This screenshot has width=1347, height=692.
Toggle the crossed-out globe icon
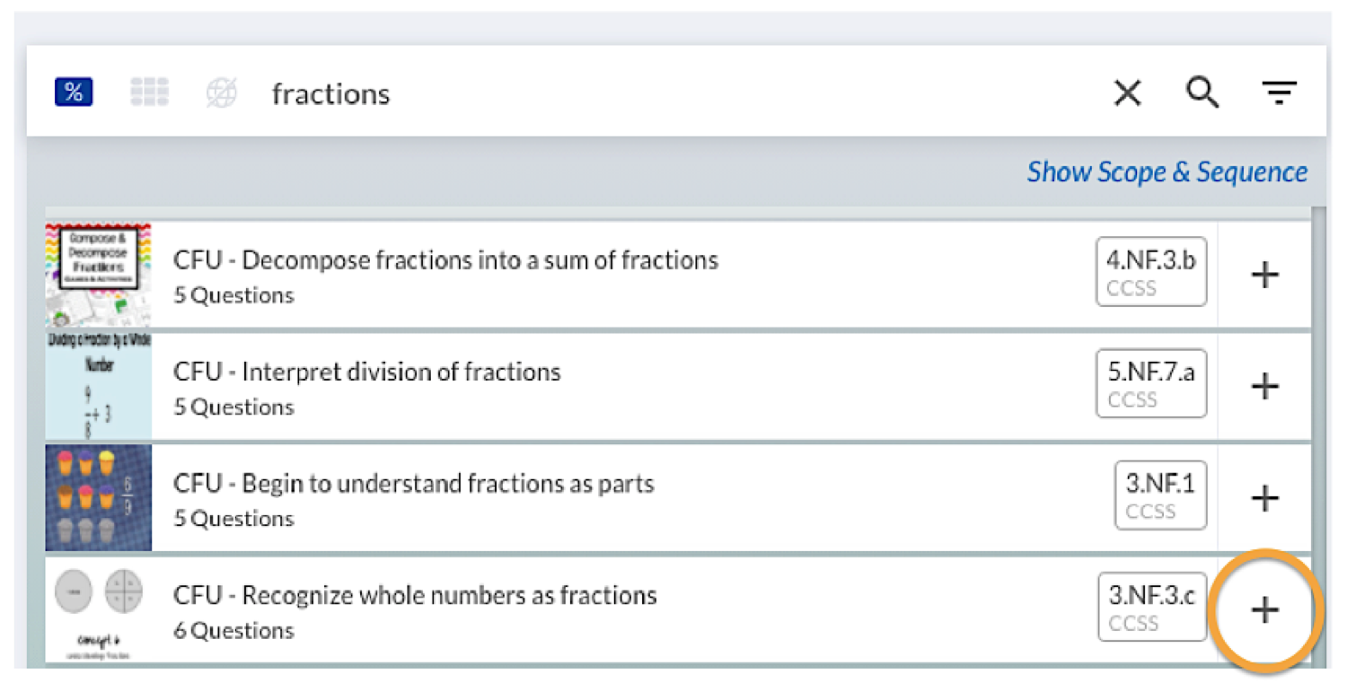[222, 92]
